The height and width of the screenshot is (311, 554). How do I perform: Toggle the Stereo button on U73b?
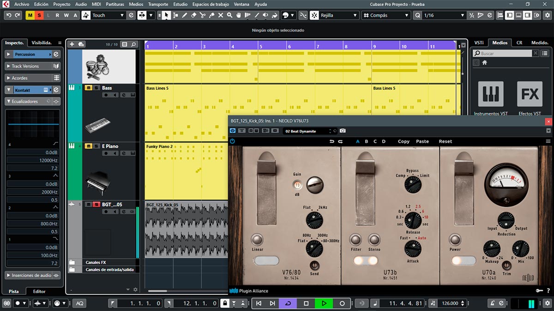coord(374,240)
